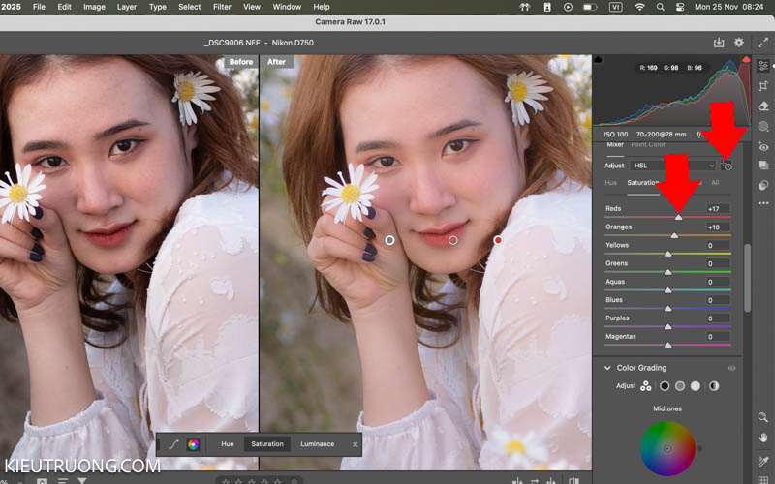Image resolution: width=775 pixels, height=484 pixels.
Task: Click the Magentas value field
Action: [717, 337]
